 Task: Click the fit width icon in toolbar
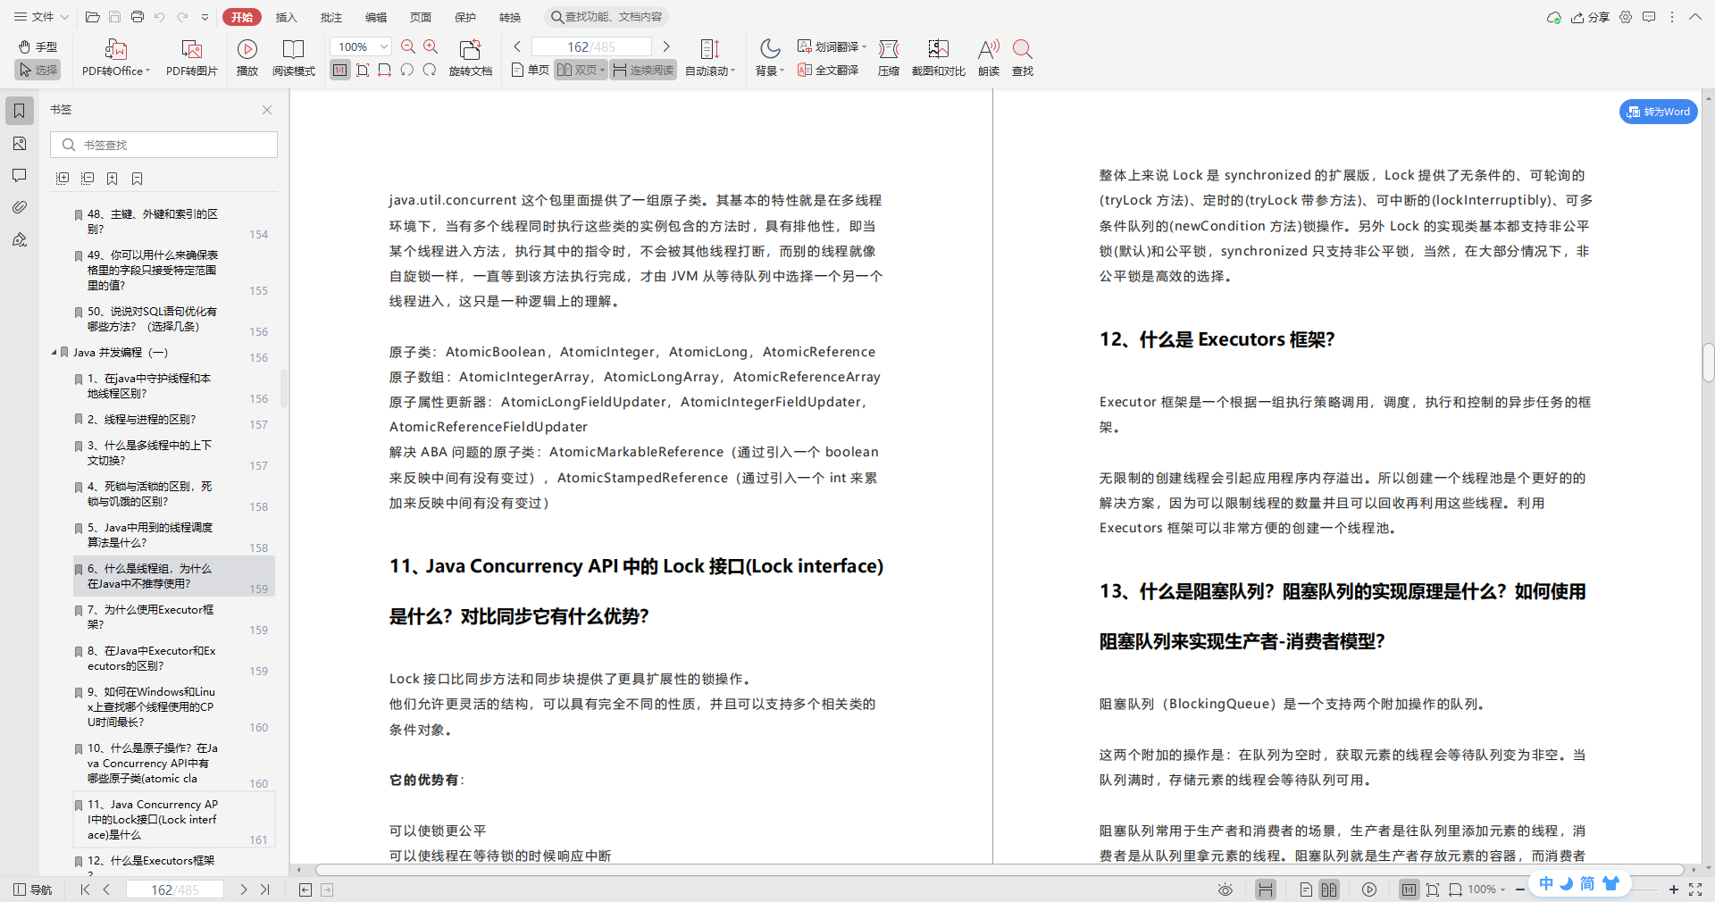click(385, 70)
